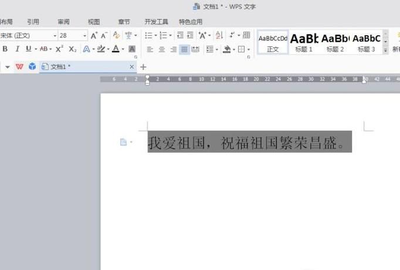Apply the 标题 2 style
The image size is (400, 270).
(335, 43)
